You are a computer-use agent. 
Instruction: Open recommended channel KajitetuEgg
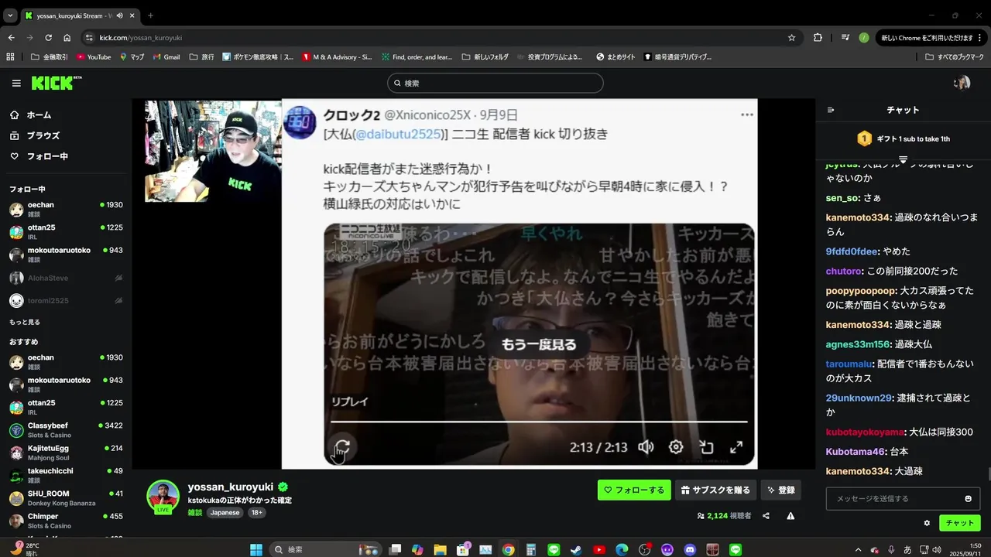[x=66, y=452]
